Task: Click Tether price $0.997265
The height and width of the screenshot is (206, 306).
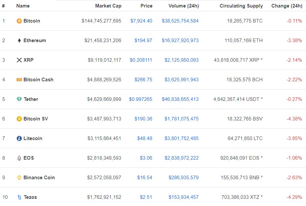Action: pos(140,99)
